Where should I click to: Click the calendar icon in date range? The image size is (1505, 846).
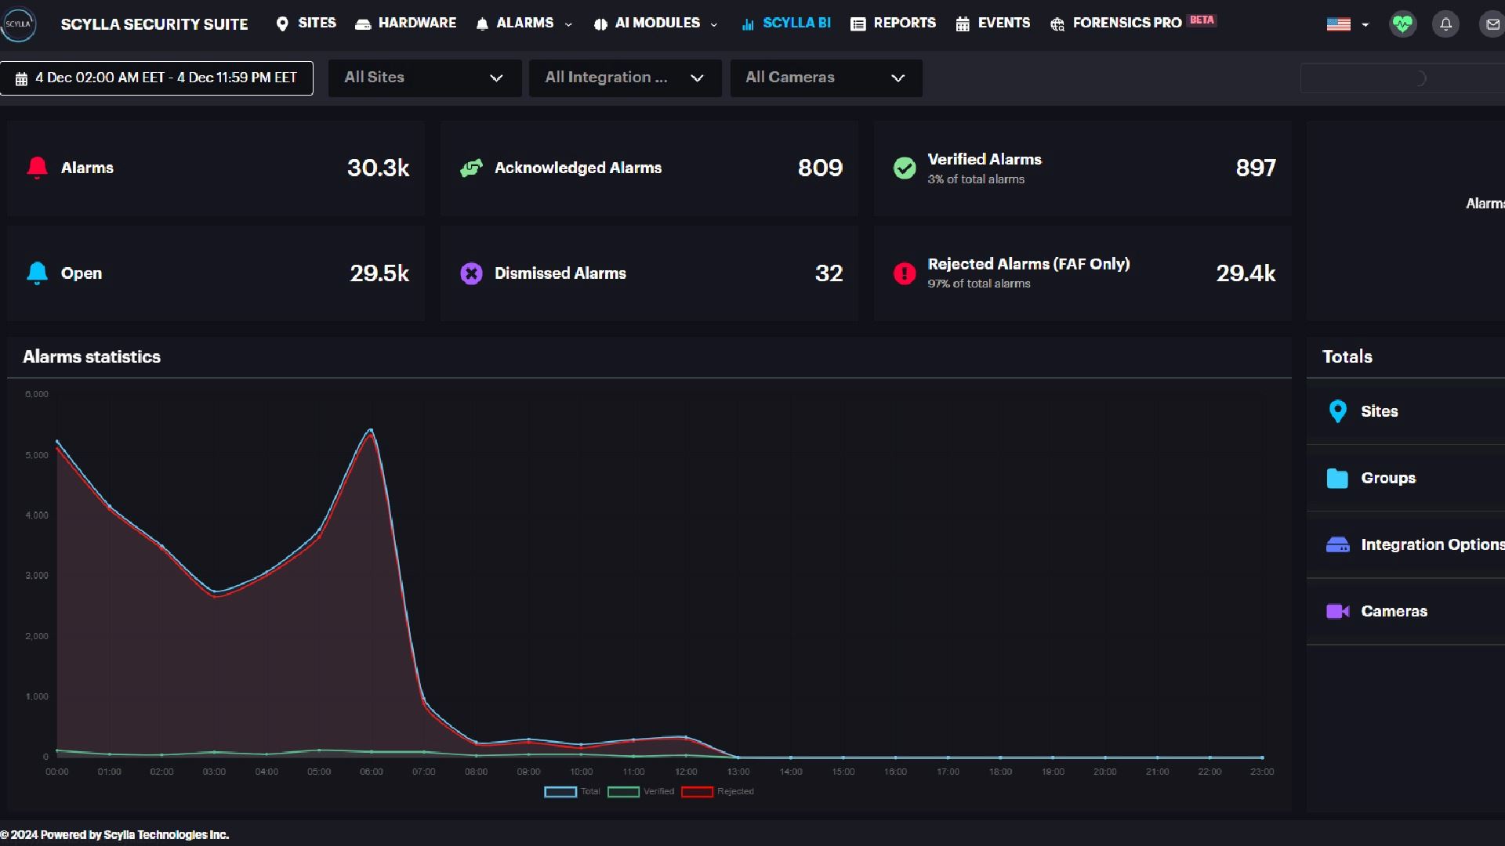21,78
